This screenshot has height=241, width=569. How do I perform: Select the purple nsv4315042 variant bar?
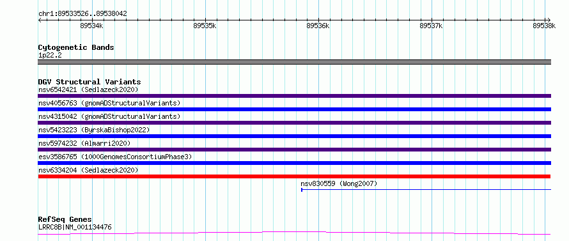click(294, 123)
